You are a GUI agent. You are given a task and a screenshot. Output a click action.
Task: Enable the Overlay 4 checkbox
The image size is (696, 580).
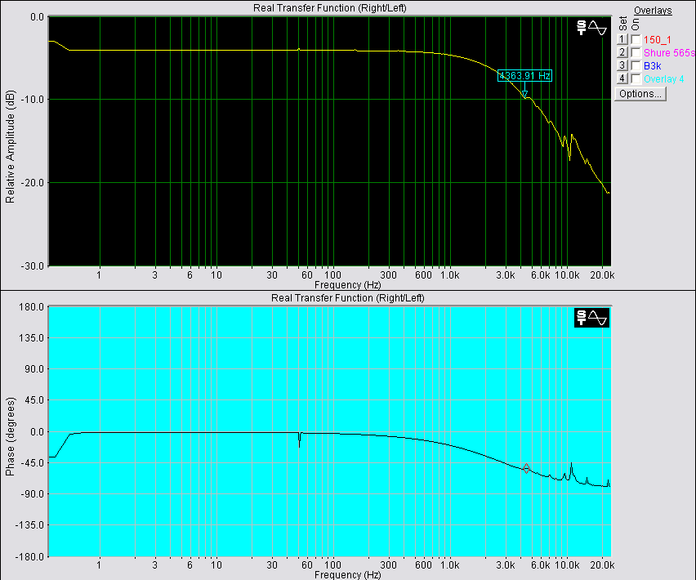636,79
